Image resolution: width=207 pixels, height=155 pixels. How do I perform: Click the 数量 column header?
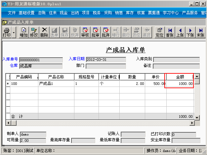(132, 77)
